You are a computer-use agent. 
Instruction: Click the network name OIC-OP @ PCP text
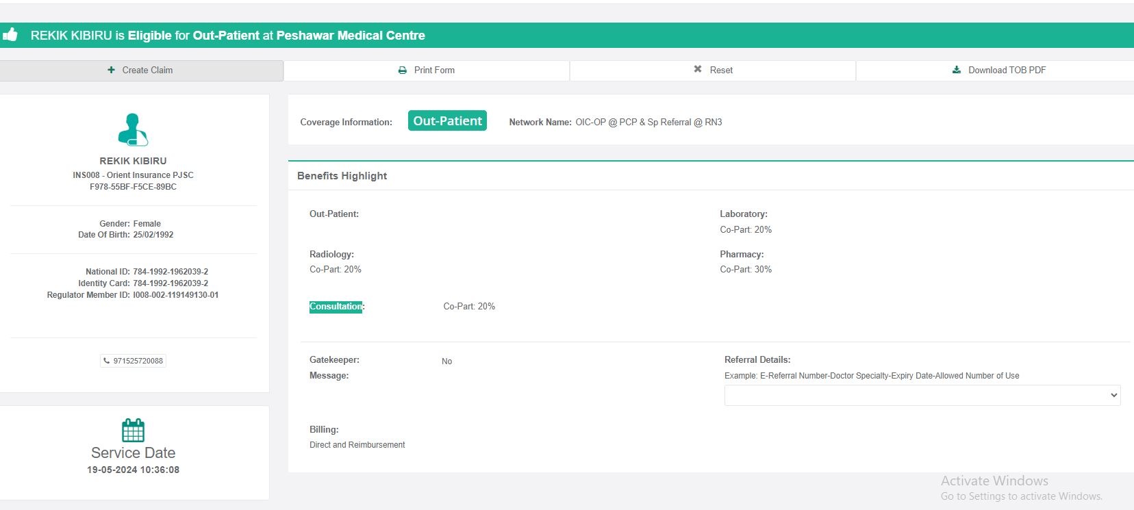[648, 122]
